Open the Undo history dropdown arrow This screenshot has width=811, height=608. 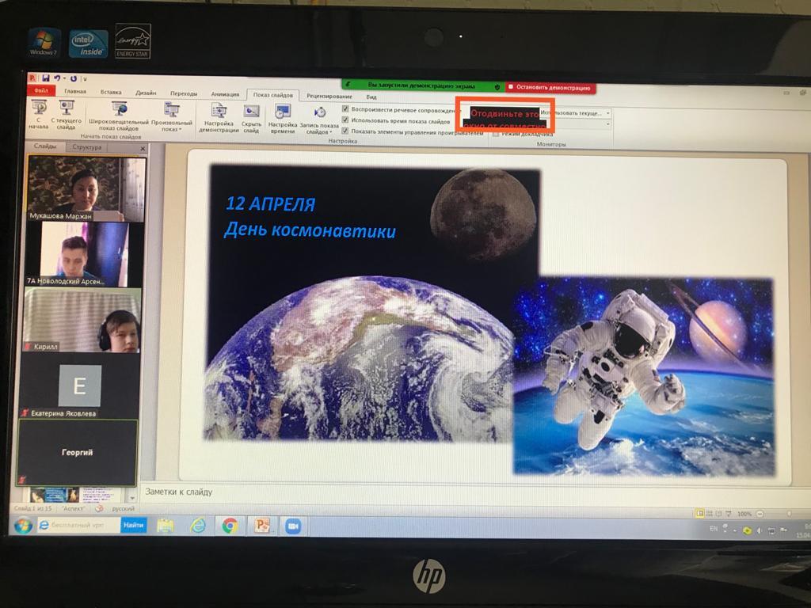[64, 78]
